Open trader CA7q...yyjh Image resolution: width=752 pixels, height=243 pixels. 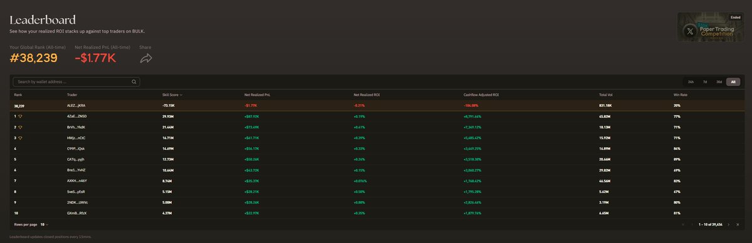[x=76, y=160]
